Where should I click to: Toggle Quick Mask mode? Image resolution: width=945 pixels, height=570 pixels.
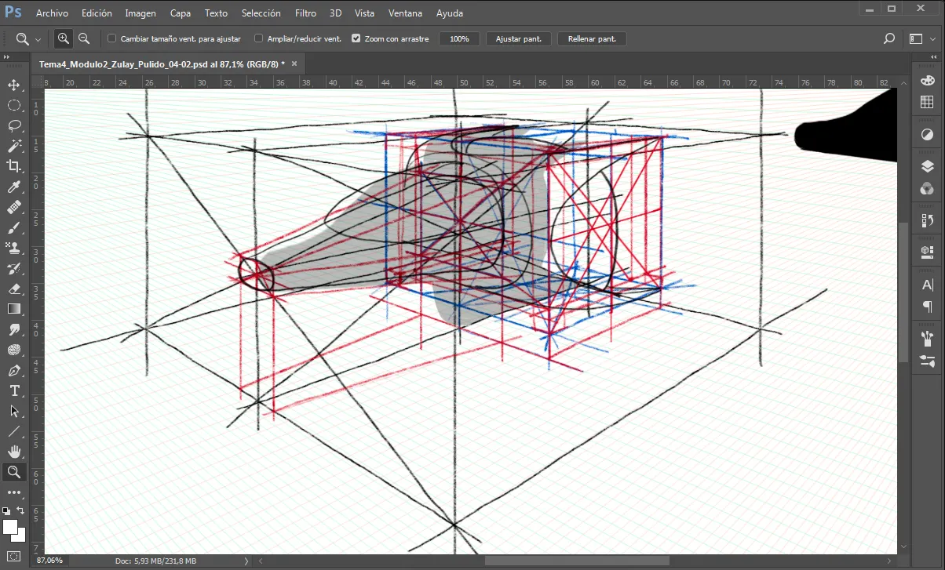[14, 557]
